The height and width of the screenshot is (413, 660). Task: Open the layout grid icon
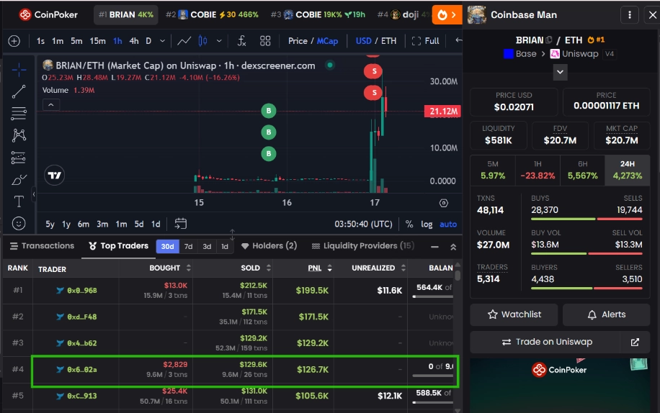pyautogui.click(x=265, y=41)
